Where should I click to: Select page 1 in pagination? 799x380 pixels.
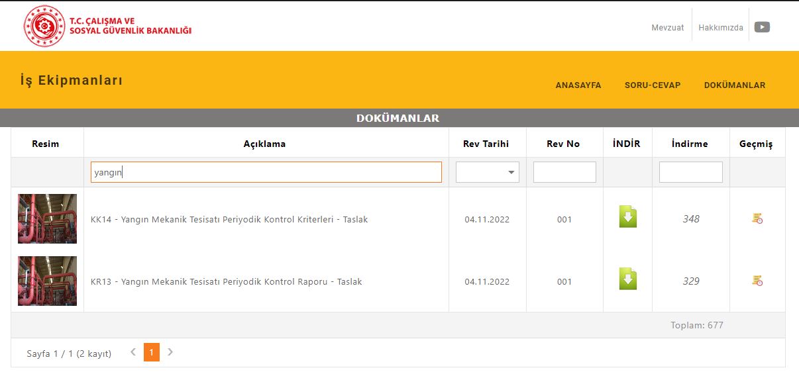[152, 352]
